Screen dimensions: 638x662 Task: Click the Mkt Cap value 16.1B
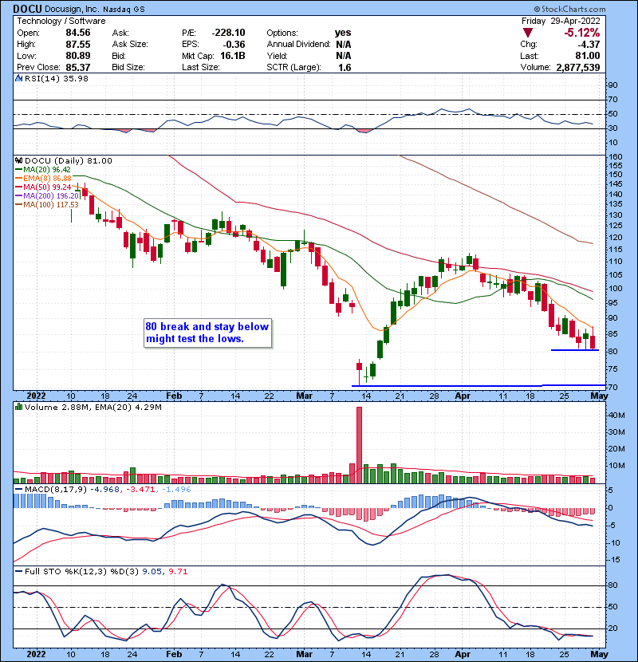(x=233, y=56)
